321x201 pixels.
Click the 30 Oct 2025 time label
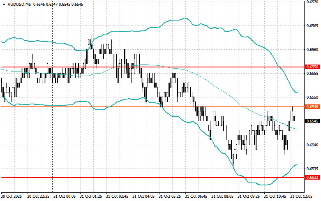(12, 196)
